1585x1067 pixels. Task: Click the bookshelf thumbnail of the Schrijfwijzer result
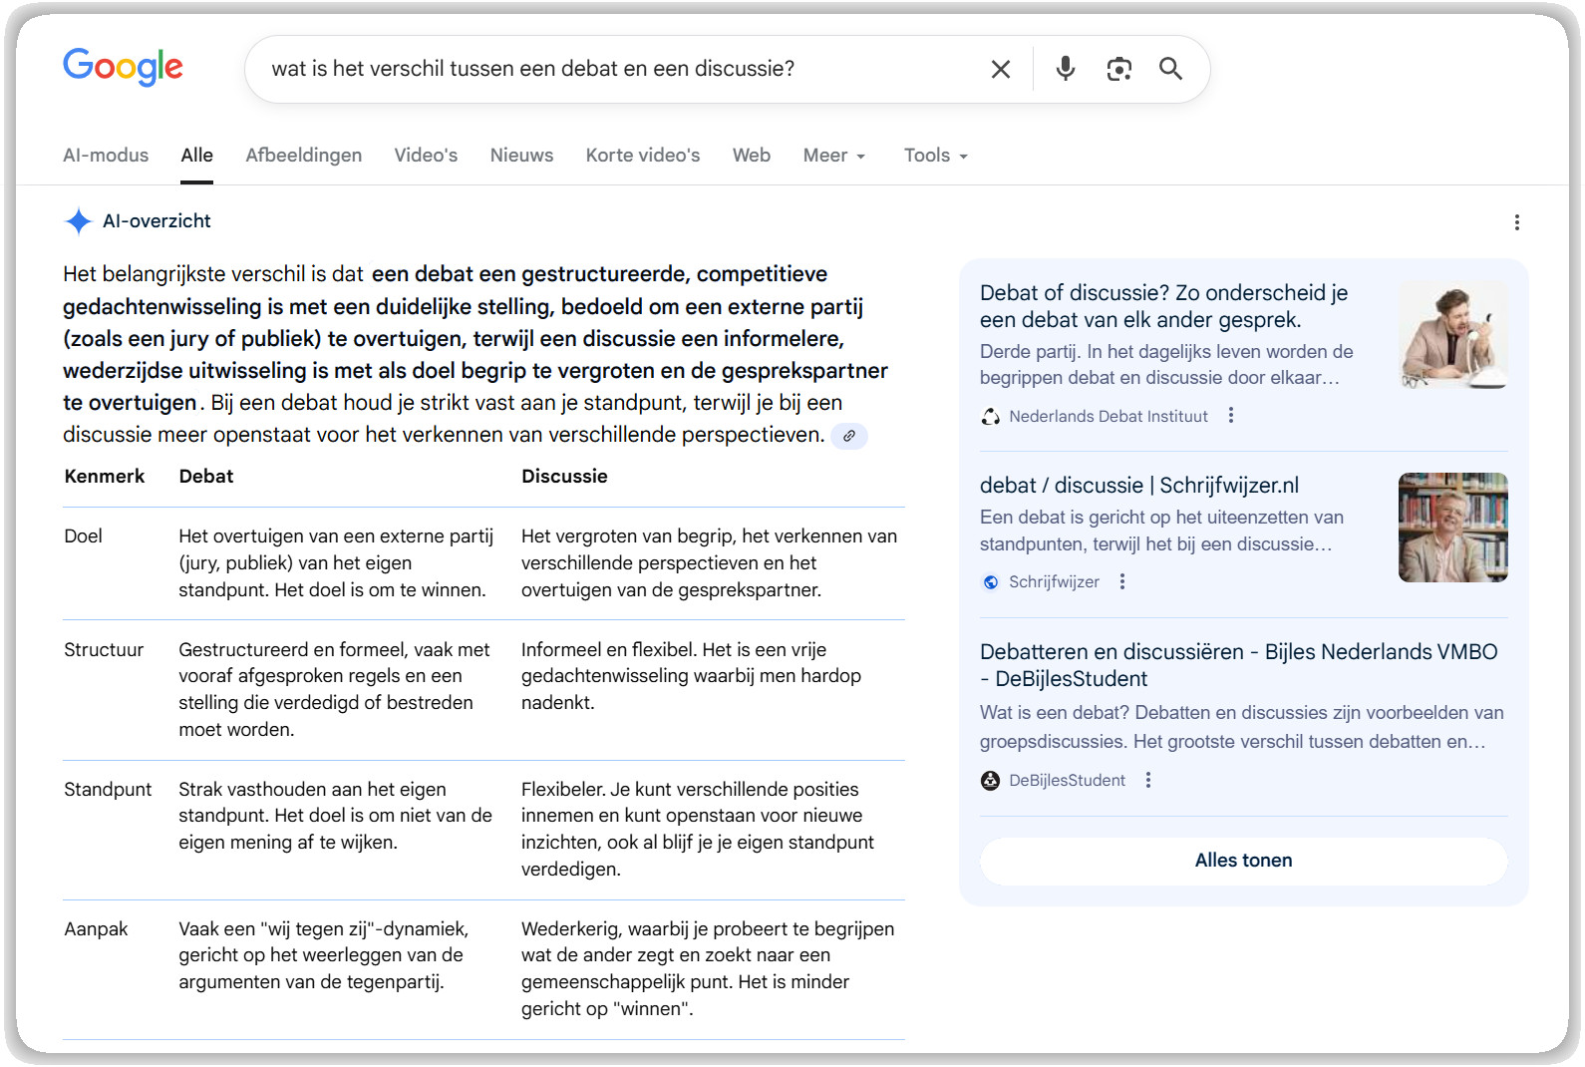coord(1452,528)
